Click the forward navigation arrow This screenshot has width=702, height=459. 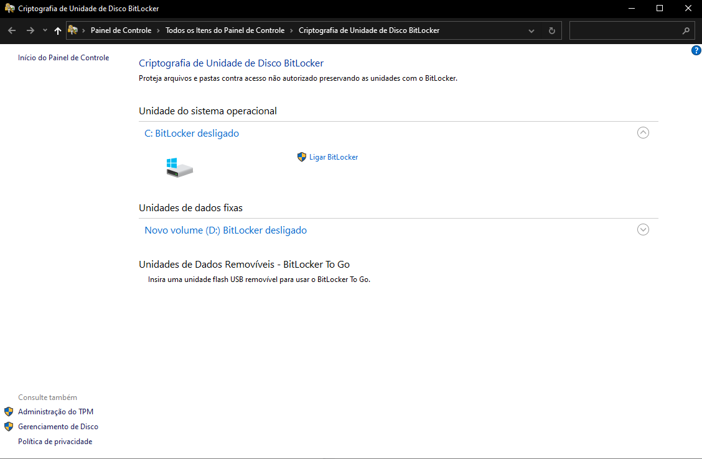(30, 30)
